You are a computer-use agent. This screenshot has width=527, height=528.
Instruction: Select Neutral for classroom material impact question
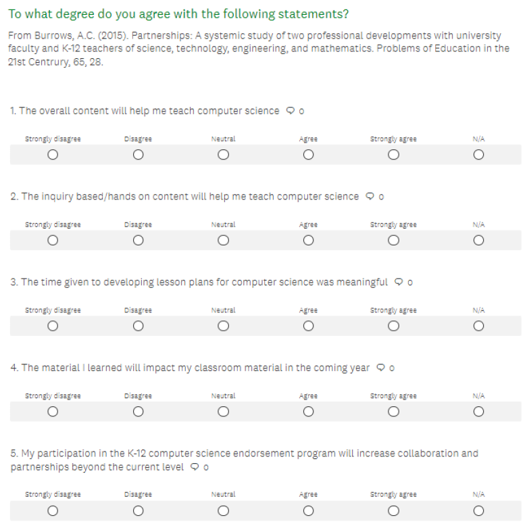pos(223,412)
